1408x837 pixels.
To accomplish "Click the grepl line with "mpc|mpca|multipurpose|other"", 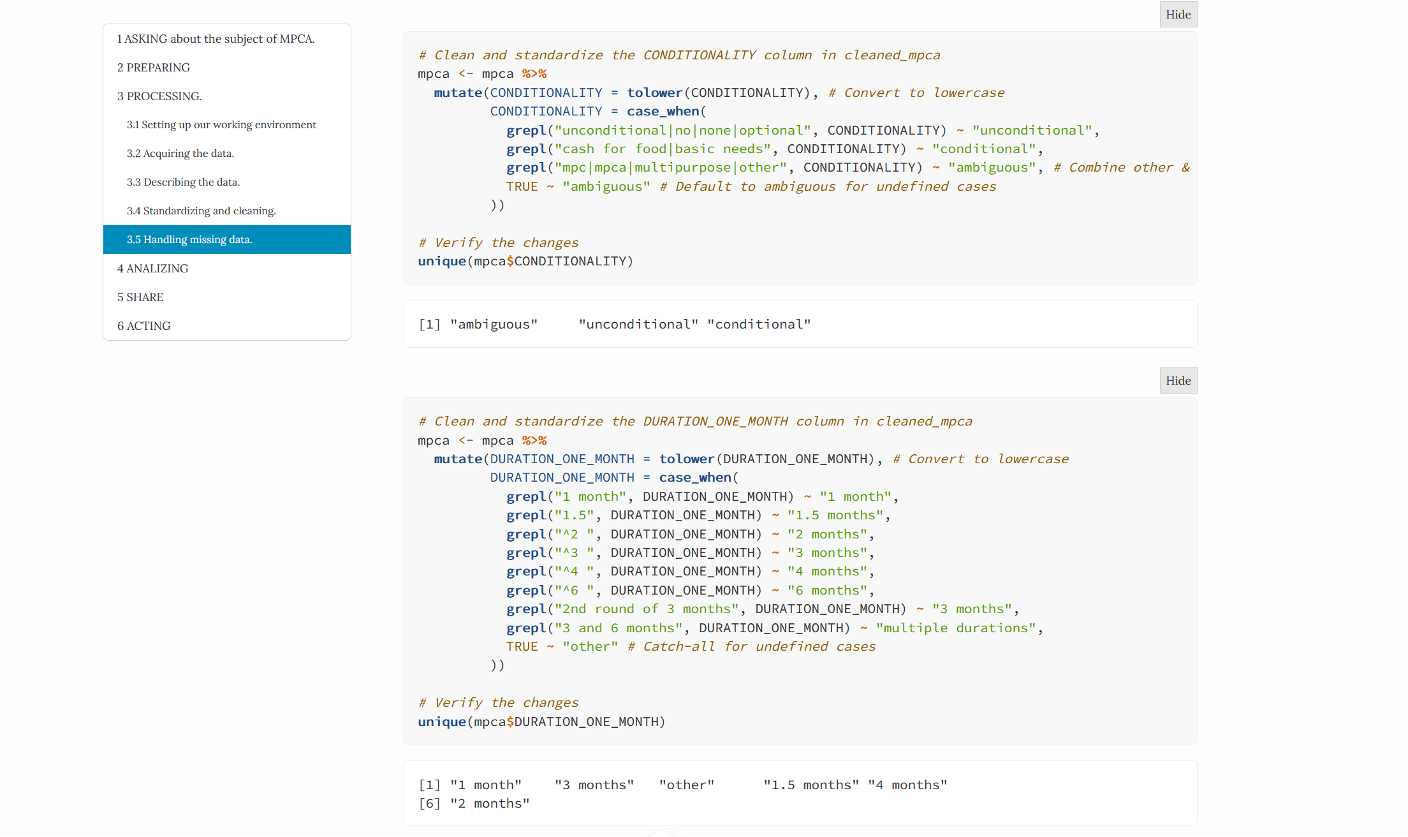I will click(x=848, y=168).
